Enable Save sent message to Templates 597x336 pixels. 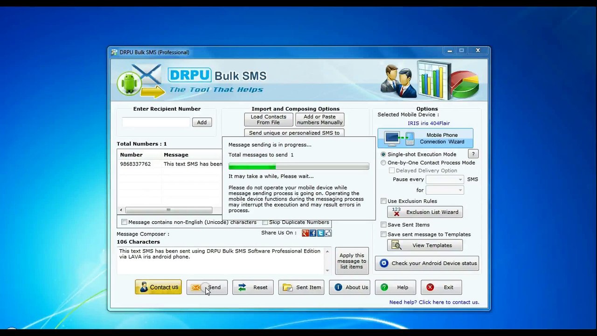coord(383,235)
